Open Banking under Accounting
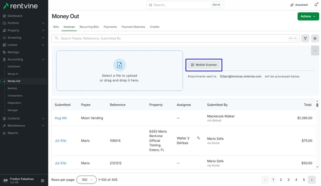The width and height of the screenshot is (321, 186). coord(12,88)
